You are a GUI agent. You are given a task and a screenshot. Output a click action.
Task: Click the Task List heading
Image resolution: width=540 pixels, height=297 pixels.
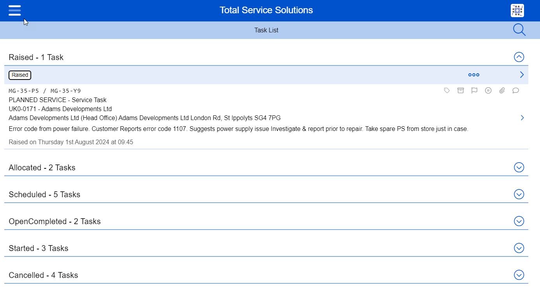click(x=266, y=30)
